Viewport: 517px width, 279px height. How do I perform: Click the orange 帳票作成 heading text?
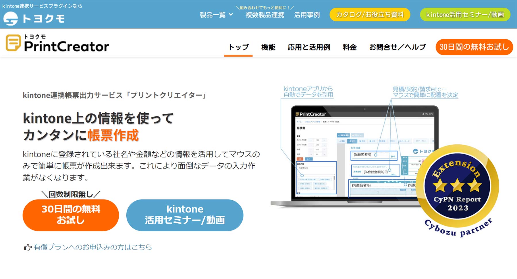click(113, 135)
